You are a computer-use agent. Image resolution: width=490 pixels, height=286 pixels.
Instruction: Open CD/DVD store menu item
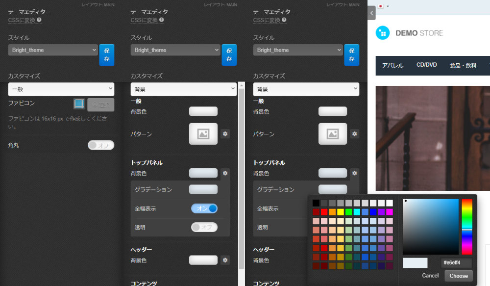pos(427,65)
